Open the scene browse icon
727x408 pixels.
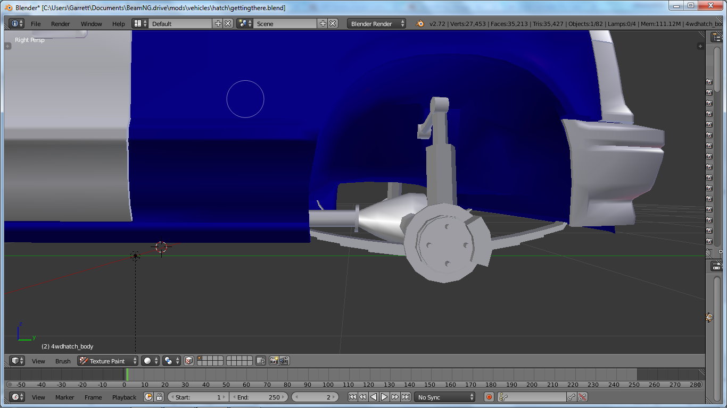[245, 23]
